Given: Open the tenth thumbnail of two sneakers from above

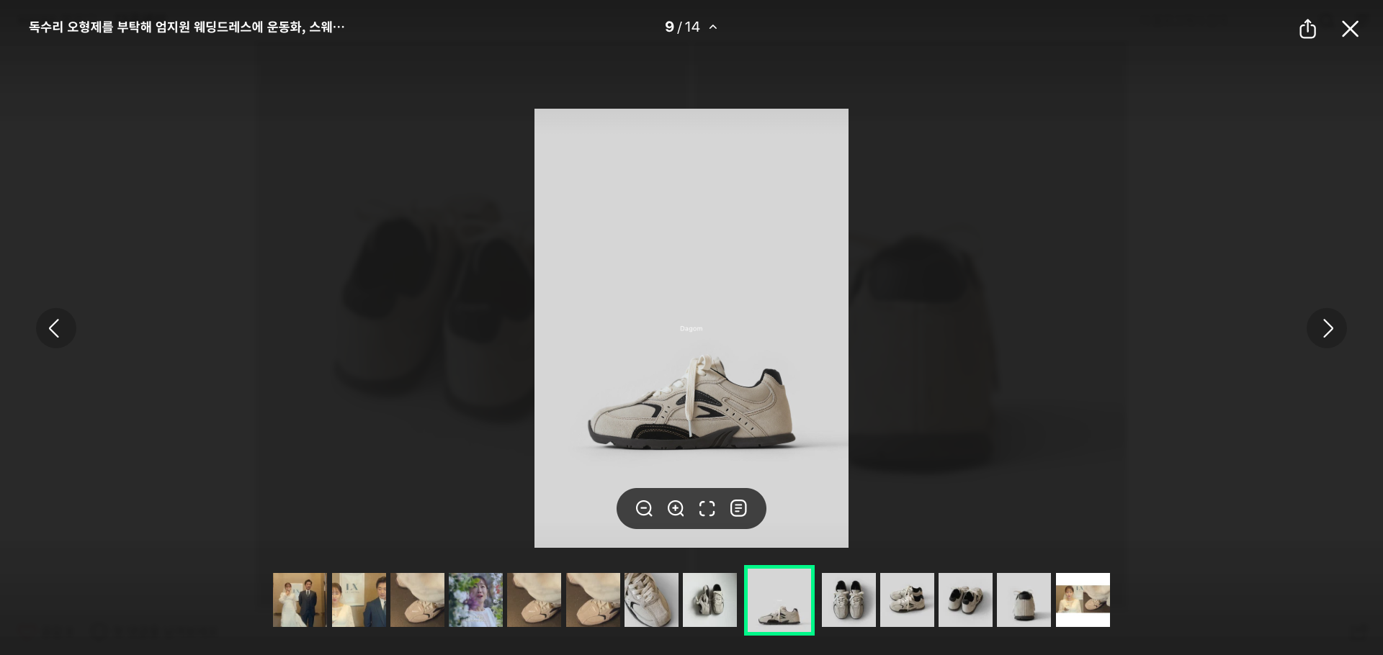Looking at the screenshot, I should tap(849, 600).
